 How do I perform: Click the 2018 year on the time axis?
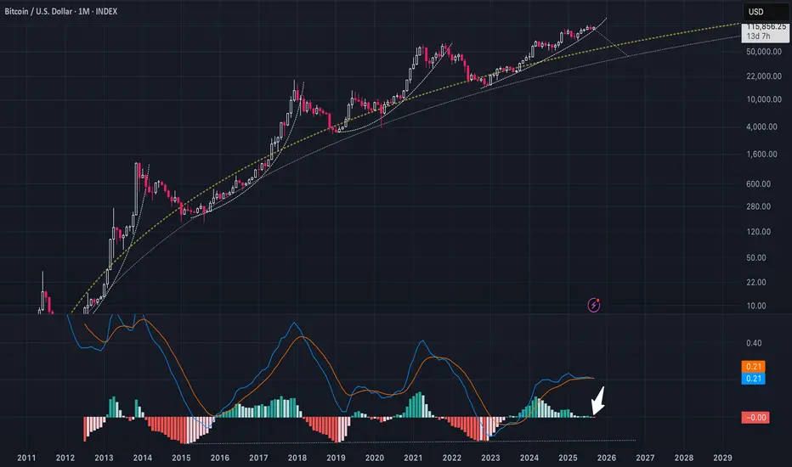(x=297, y=458)
